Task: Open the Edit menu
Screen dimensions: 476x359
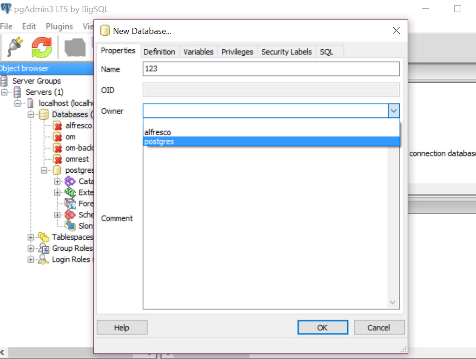Action: pyautogui.click(x=29, y=26)
